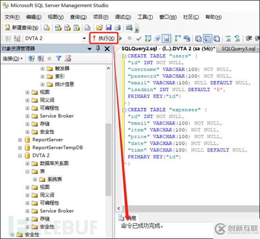Open the 工具(T) menu
The width and height of the screenshot is (260, 239).
[145, 17]
